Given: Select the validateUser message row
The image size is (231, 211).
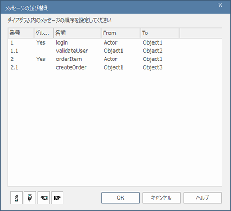Looking at the screenshot, I should (115, 51).
